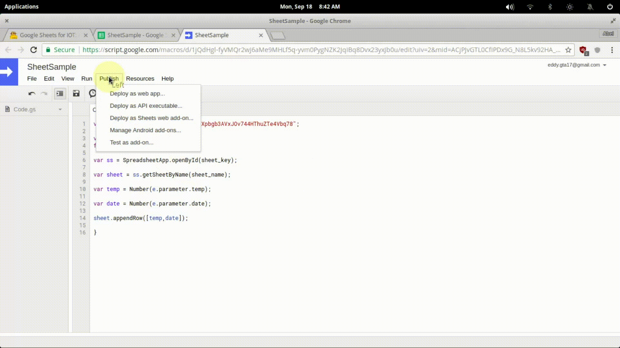This screenshot has width=620, height=348.
Task: Click line with e.parameter.date
Action: (152, 204)
